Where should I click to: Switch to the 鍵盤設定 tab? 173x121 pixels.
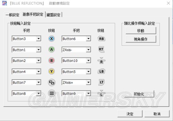coord(53,15)
